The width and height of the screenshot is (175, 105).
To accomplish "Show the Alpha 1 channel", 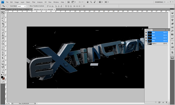I will pyautogui.click(x=146, y=44).
